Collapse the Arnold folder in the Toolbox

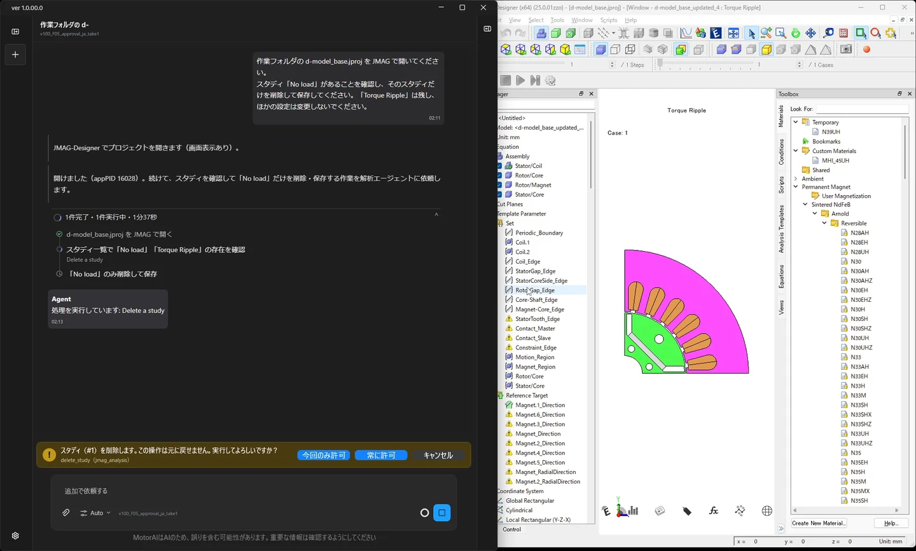click(815, 214)
